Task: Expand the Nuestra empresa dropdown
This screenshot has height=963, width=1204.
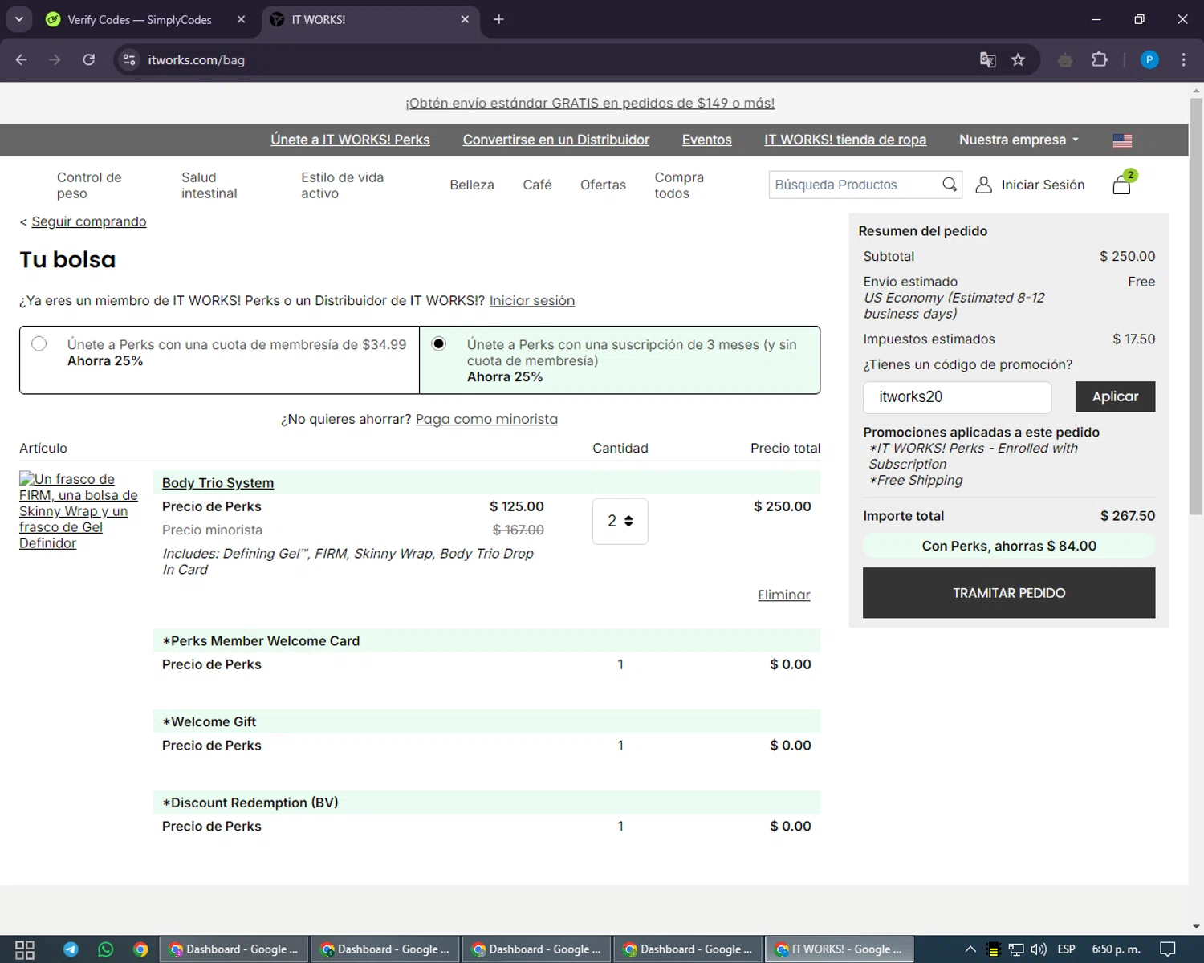Action: tap(1019, 140)
